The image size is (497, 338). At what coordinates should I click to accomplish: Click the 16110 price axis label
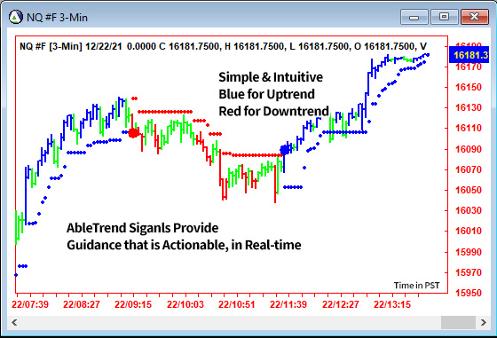click(x=469, y=128)
